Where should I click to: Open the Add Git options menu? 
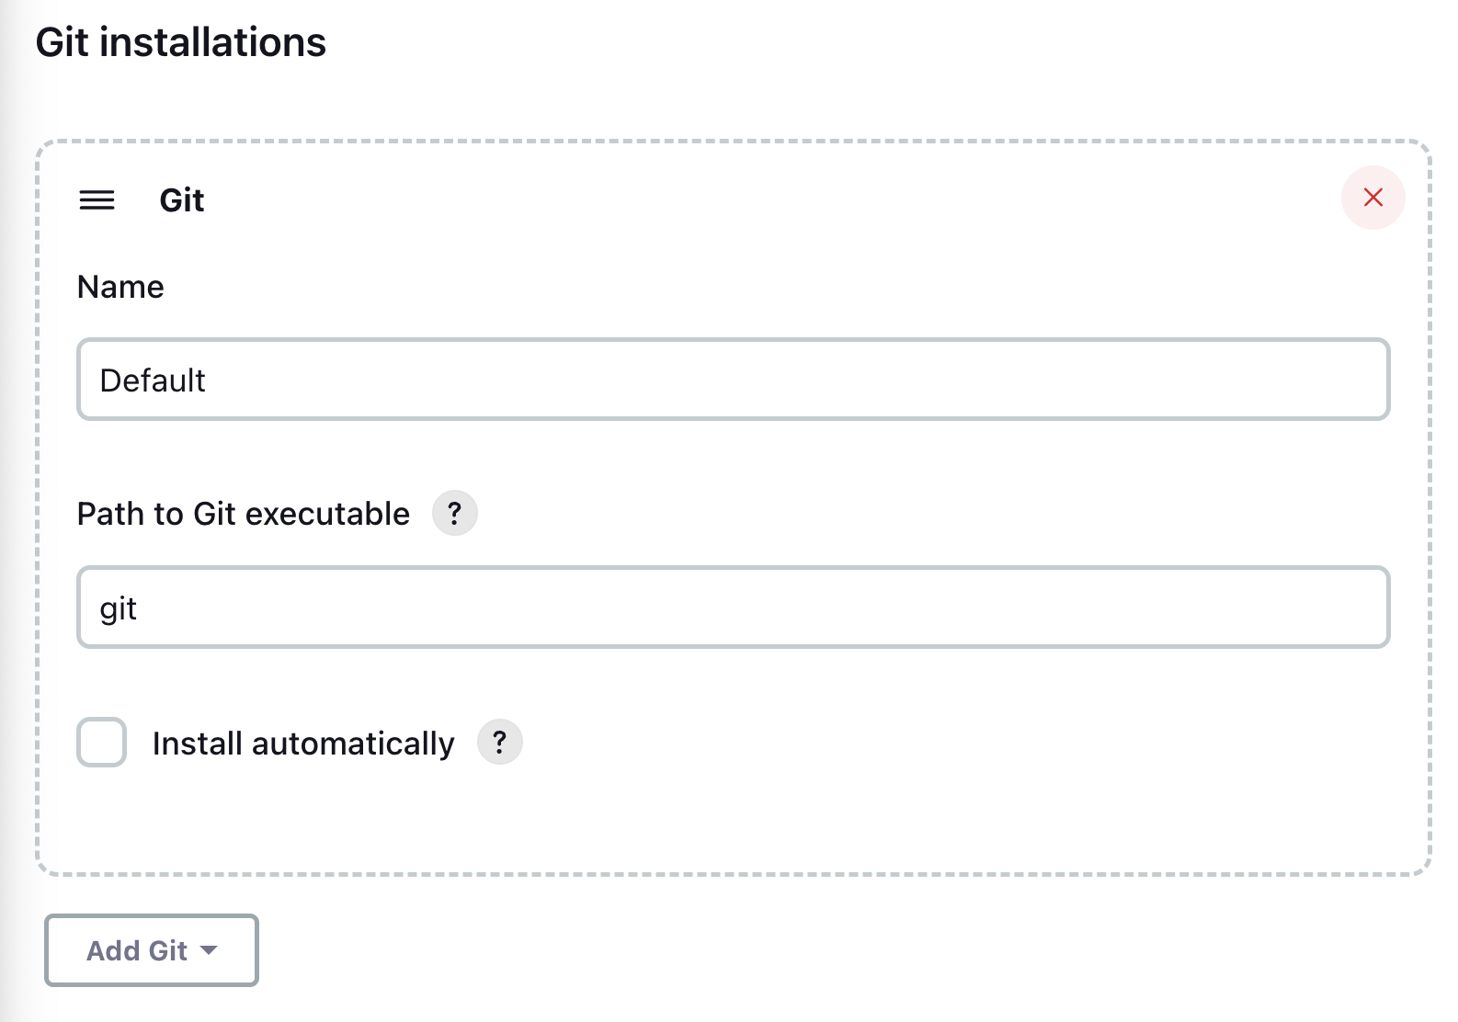[151, 950]
